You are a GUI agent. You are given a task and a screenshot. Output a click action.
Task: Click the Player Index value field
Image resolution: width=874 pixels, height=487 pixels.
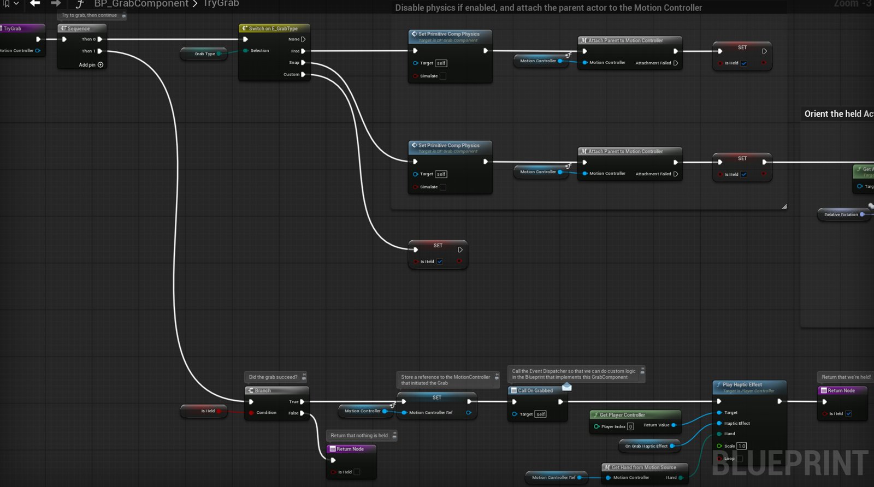tap(630, 426)
